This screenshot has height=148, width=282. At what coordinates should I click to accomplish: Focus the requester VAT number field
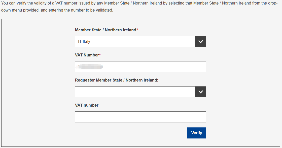click(x=140, y=117)
